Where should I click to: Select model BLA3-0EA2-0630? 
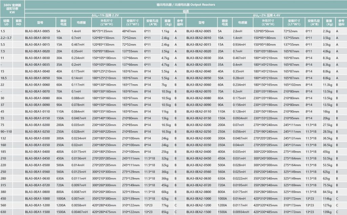(199, 178)
